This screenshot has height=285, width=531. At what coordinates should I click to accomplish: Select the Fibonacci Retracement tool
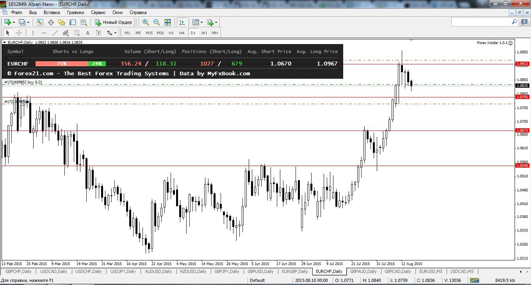tap(77, 33)
